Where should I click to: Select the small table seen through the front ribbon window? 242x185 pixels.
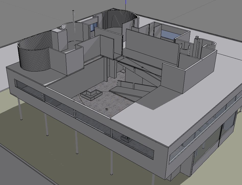pos(126,138)
